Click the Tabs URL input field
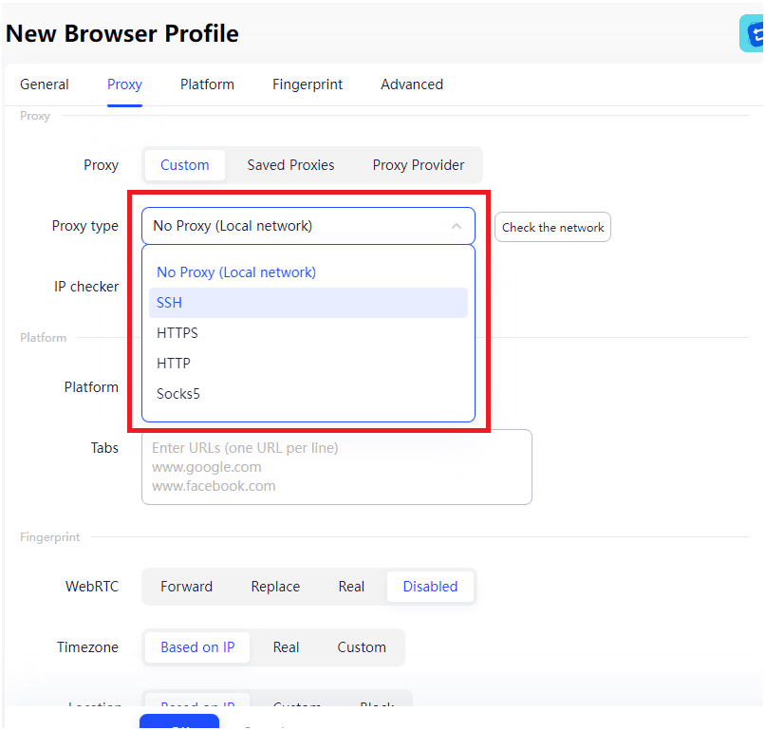Image resolution: width=765 pixels, height=730 pixels. pos(337,467)
